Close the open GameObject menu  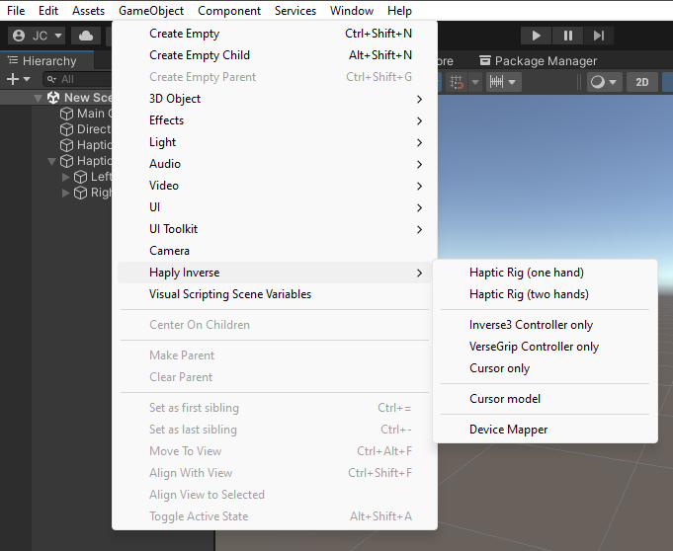point(151,11)
